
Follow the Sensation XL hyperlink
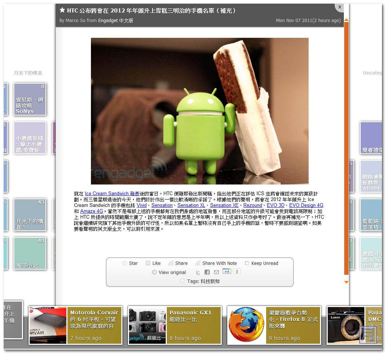(x=191, y=205)
